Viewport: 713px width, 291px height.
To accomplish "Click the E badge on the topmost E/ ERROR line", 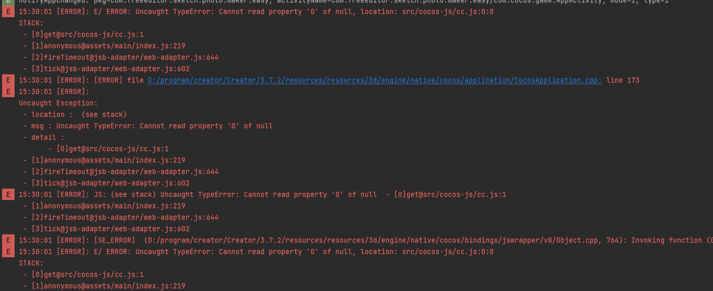I will [x=8, y=11].
